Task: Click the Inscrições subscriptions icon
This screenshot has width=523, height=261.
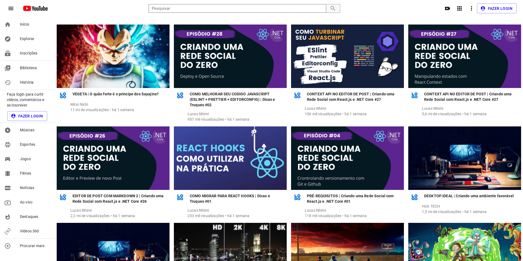Action: [8, 53]
